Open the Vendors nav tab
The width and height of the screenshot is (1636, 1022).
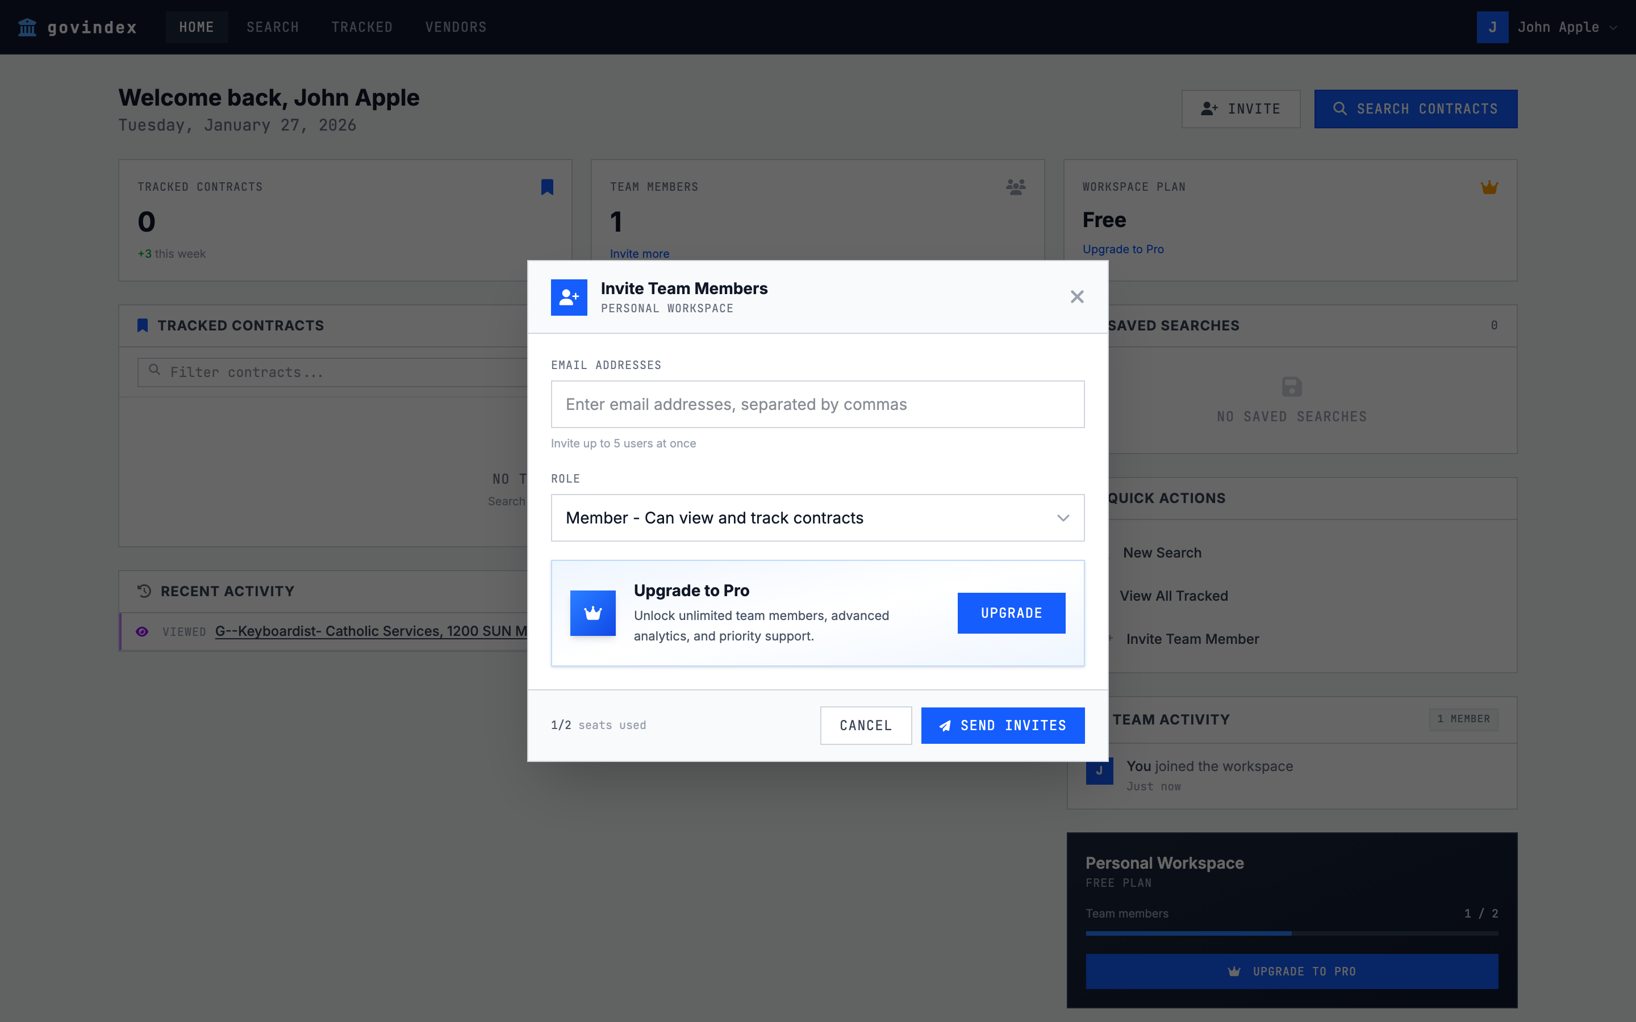tap(456, 27)
